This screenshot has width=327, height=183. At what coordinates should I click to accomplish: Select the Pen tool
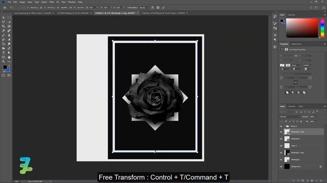tap(9, 48)
